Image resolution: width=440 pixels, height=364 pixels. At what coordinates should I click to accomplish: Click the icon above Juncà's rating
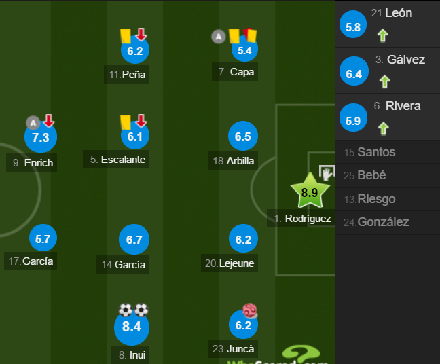coord(250,311)
